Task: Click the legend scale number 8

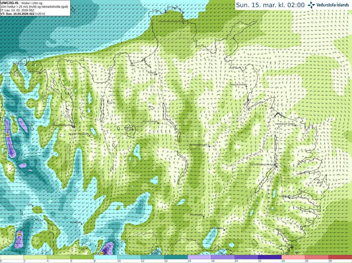Action: click(x=95, y=261)
